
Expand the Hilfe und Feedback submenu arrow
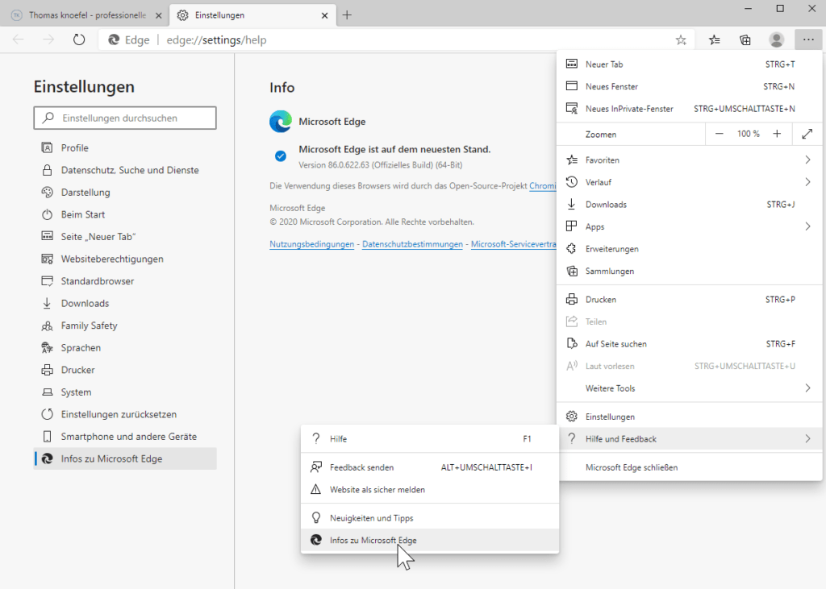pos(807,439)
